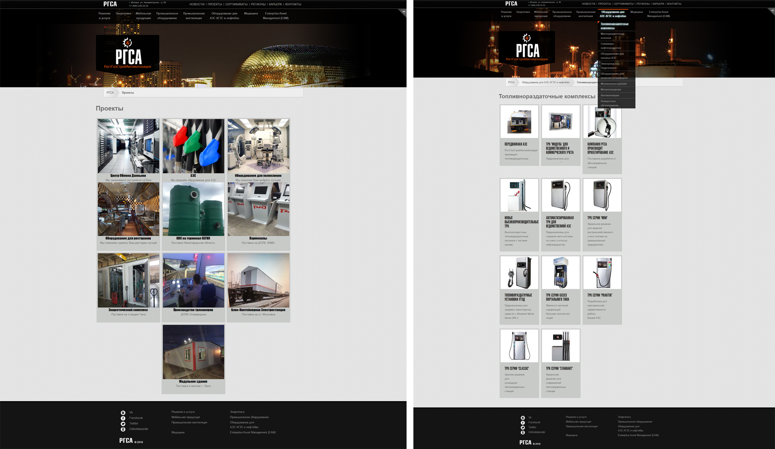Open СЕРТИФИКАТЫ in the top bar above the dome banner

point(236,4)
